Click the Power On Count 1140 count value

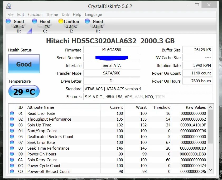pos(197,73)
